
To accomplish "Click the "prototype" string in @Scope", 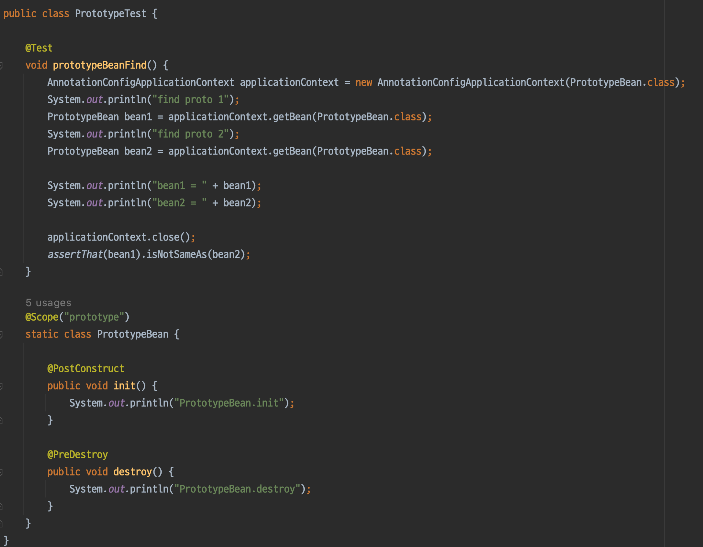I will tap(94, 317).
